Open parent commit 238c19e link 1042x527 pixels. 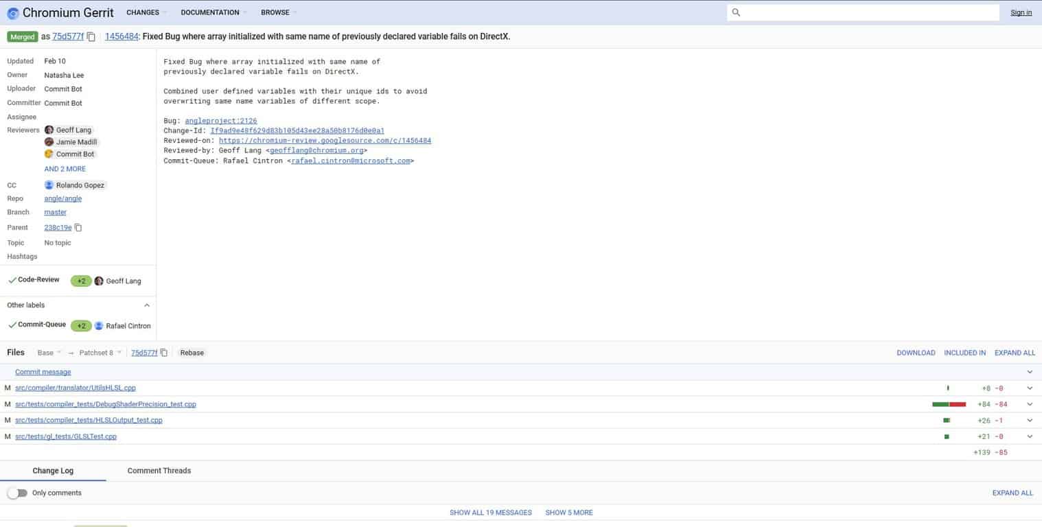click(x=58, y=228)
